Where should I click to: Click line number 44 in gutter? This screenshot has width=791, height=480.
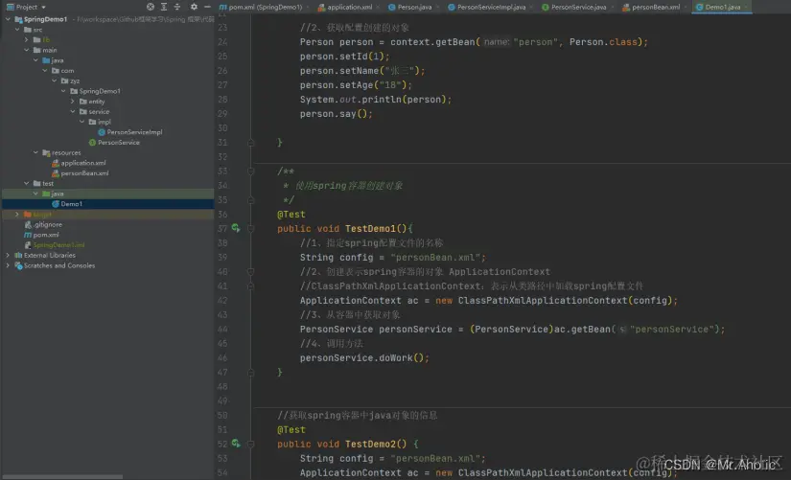[222, 330]
